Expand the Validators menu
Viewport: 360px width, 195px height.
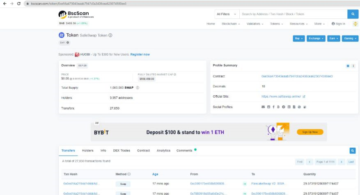coord(255,24)
